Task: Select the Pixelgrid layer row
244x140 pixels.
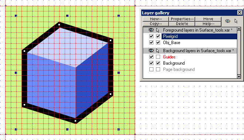Action: (x=199, y=36)
